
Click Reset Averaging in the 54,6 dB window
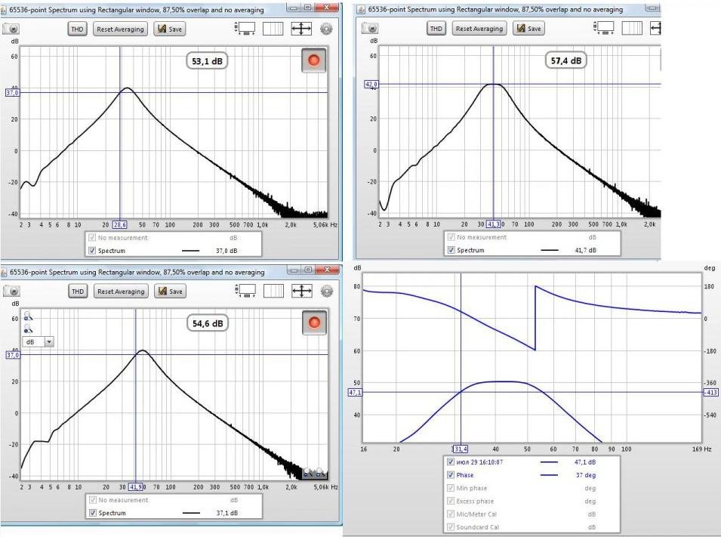point(121,292)
